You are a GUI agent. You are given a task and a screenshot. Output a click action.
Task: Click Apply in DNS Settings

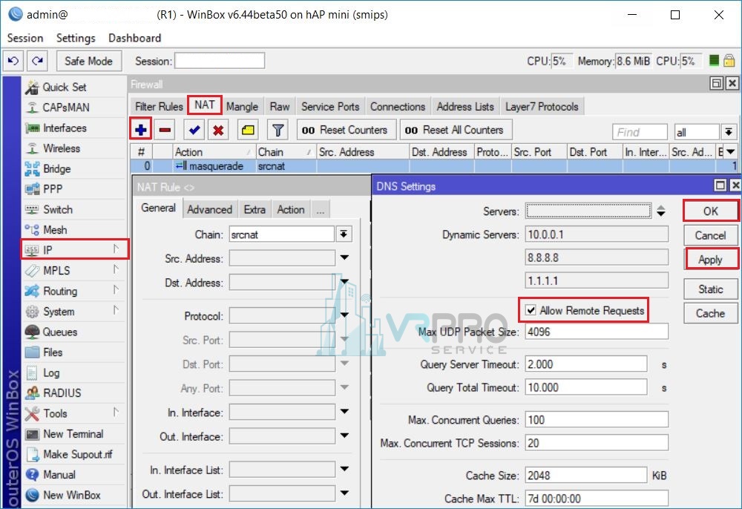pyautogui.click(x=710, y=259)
